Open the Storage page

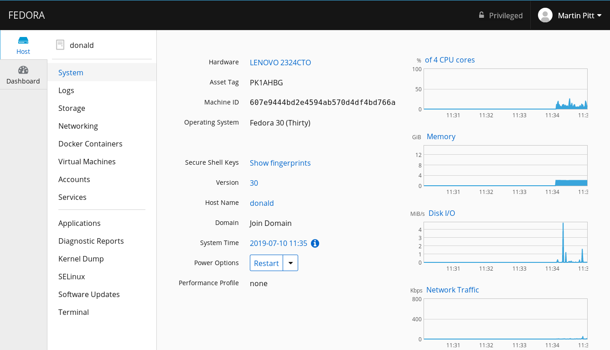click(72, 108)
